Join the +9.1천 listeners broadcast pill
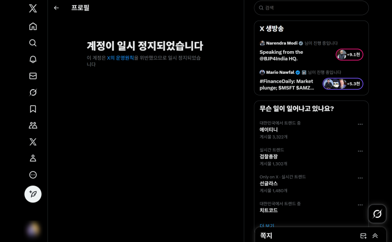 (x=349, y=55)
